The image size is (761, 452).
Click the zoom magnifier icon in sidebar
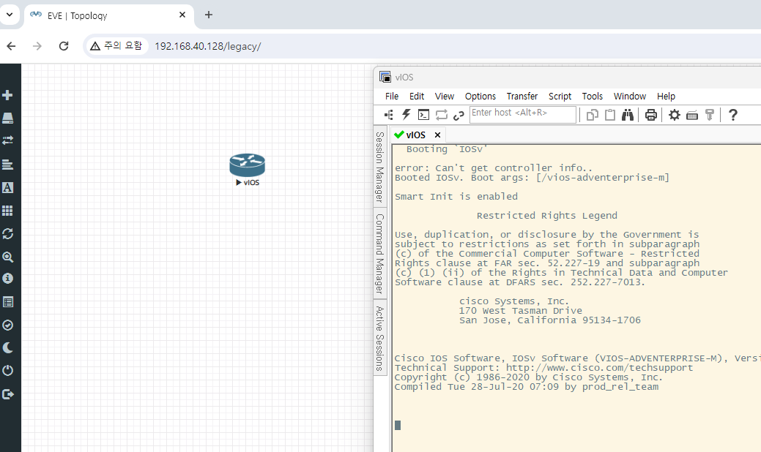point(7,257)
